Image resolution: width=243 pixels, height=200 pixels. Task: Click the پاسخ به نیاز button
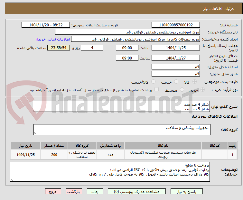186,192
